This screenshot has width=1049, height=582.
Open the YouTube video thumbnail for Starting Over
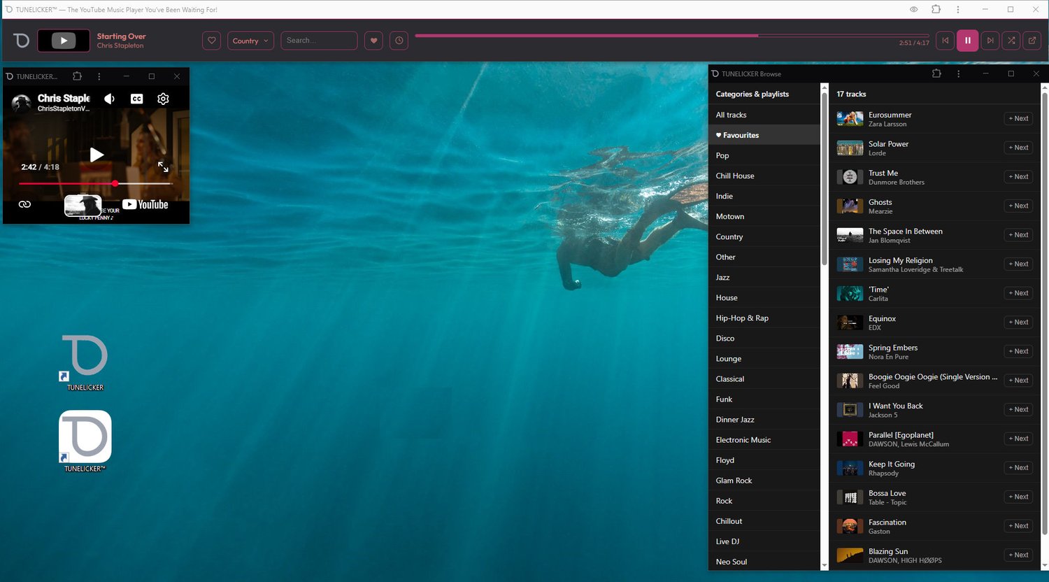point(64,41)
